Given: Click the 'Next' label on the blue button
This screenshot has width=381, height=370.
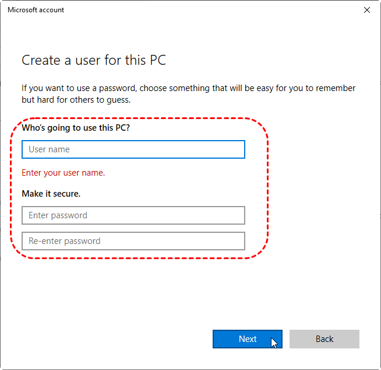Looking at the screenshot, I should (248, 339).
